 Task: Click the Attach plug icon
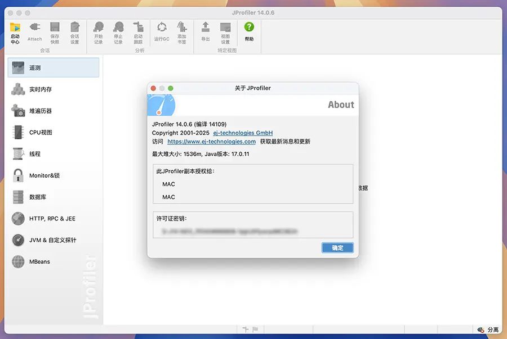pyautogui.click(x=35, y=28)
